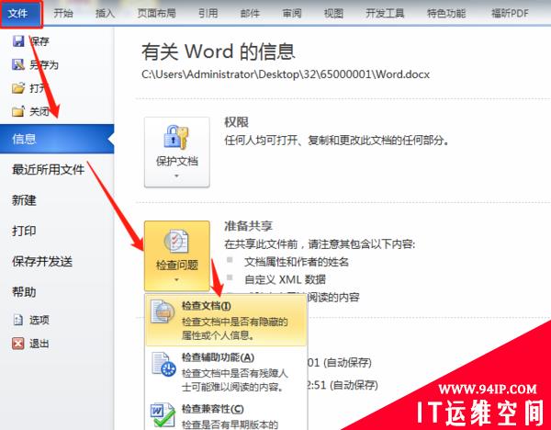Switch to the 开始 (Home) tab
This screenshot has width=551, height=430.
pos(63,14)
